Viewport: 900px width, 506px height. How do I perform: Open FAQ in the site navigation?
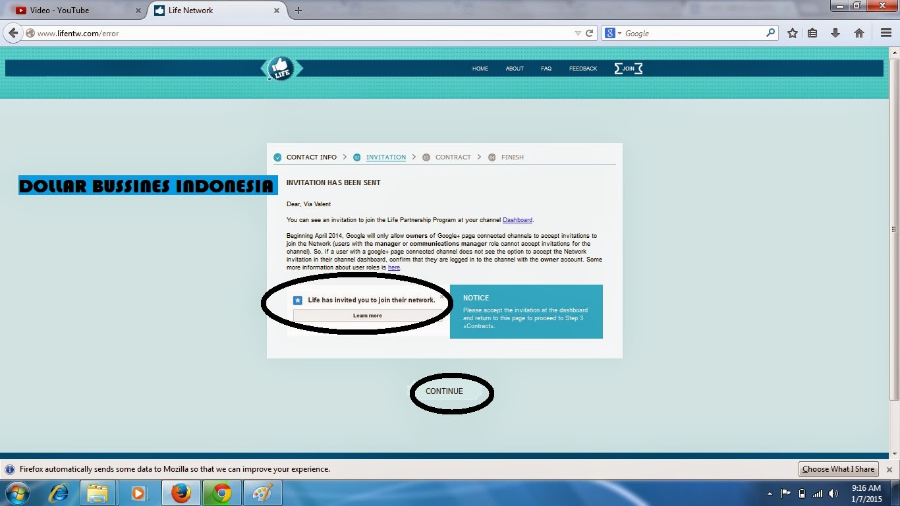(546, 69)
